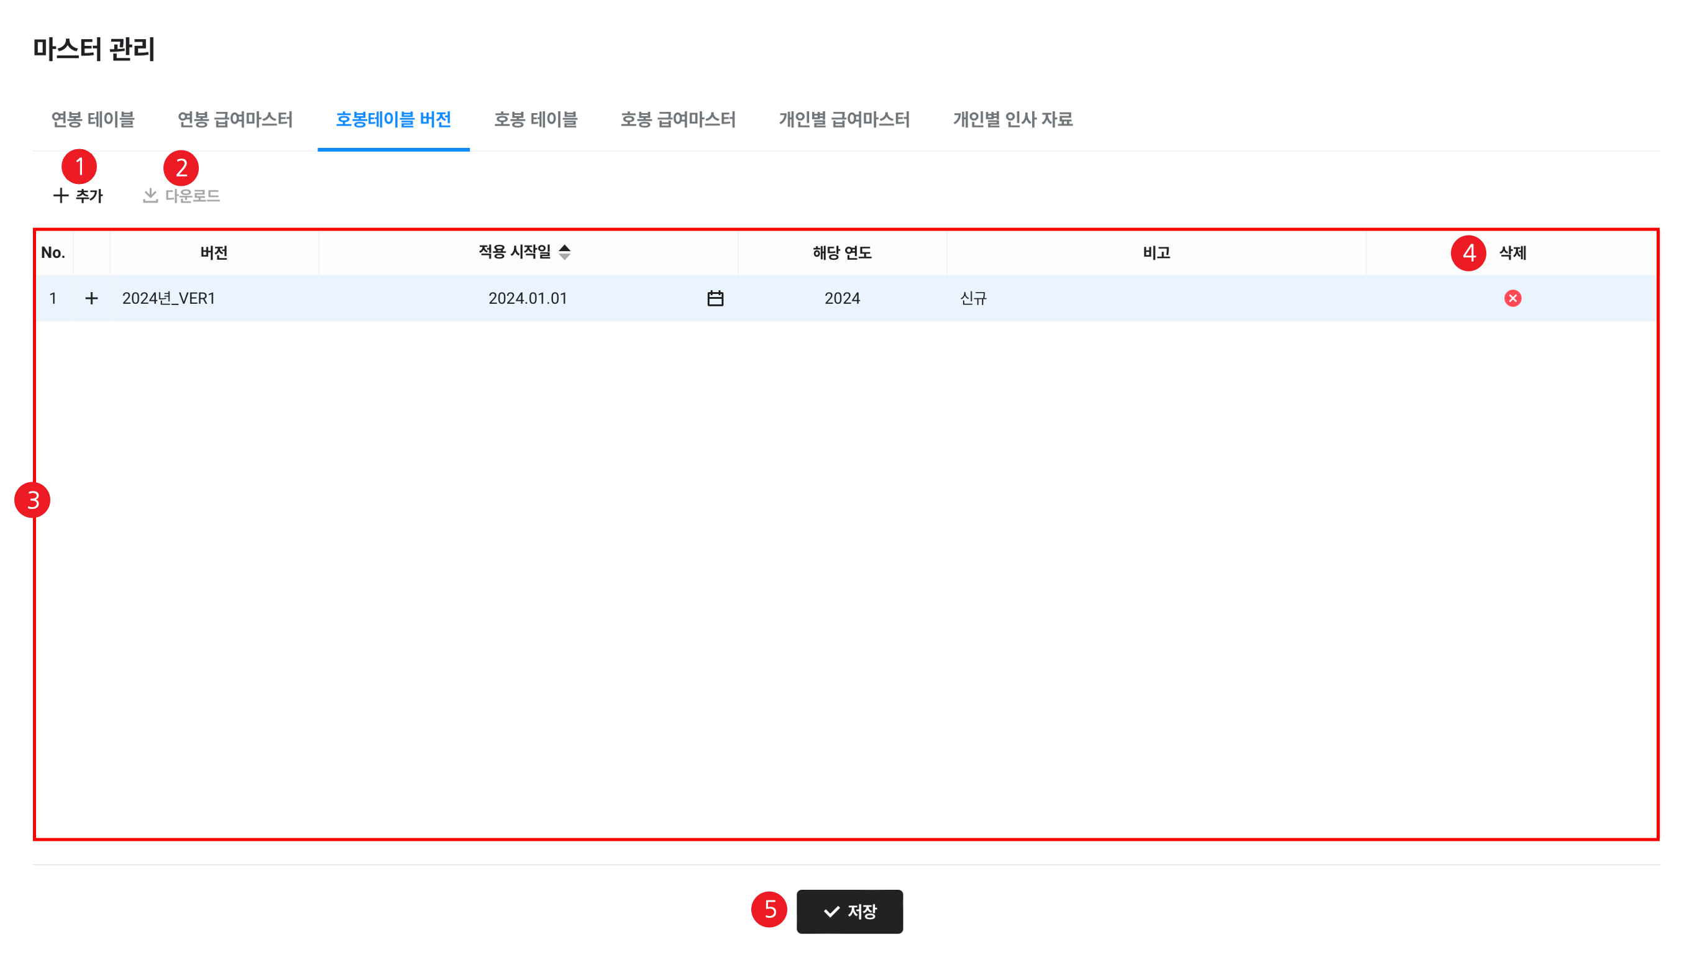Click the 2024년_VER1 version cell

169,298
